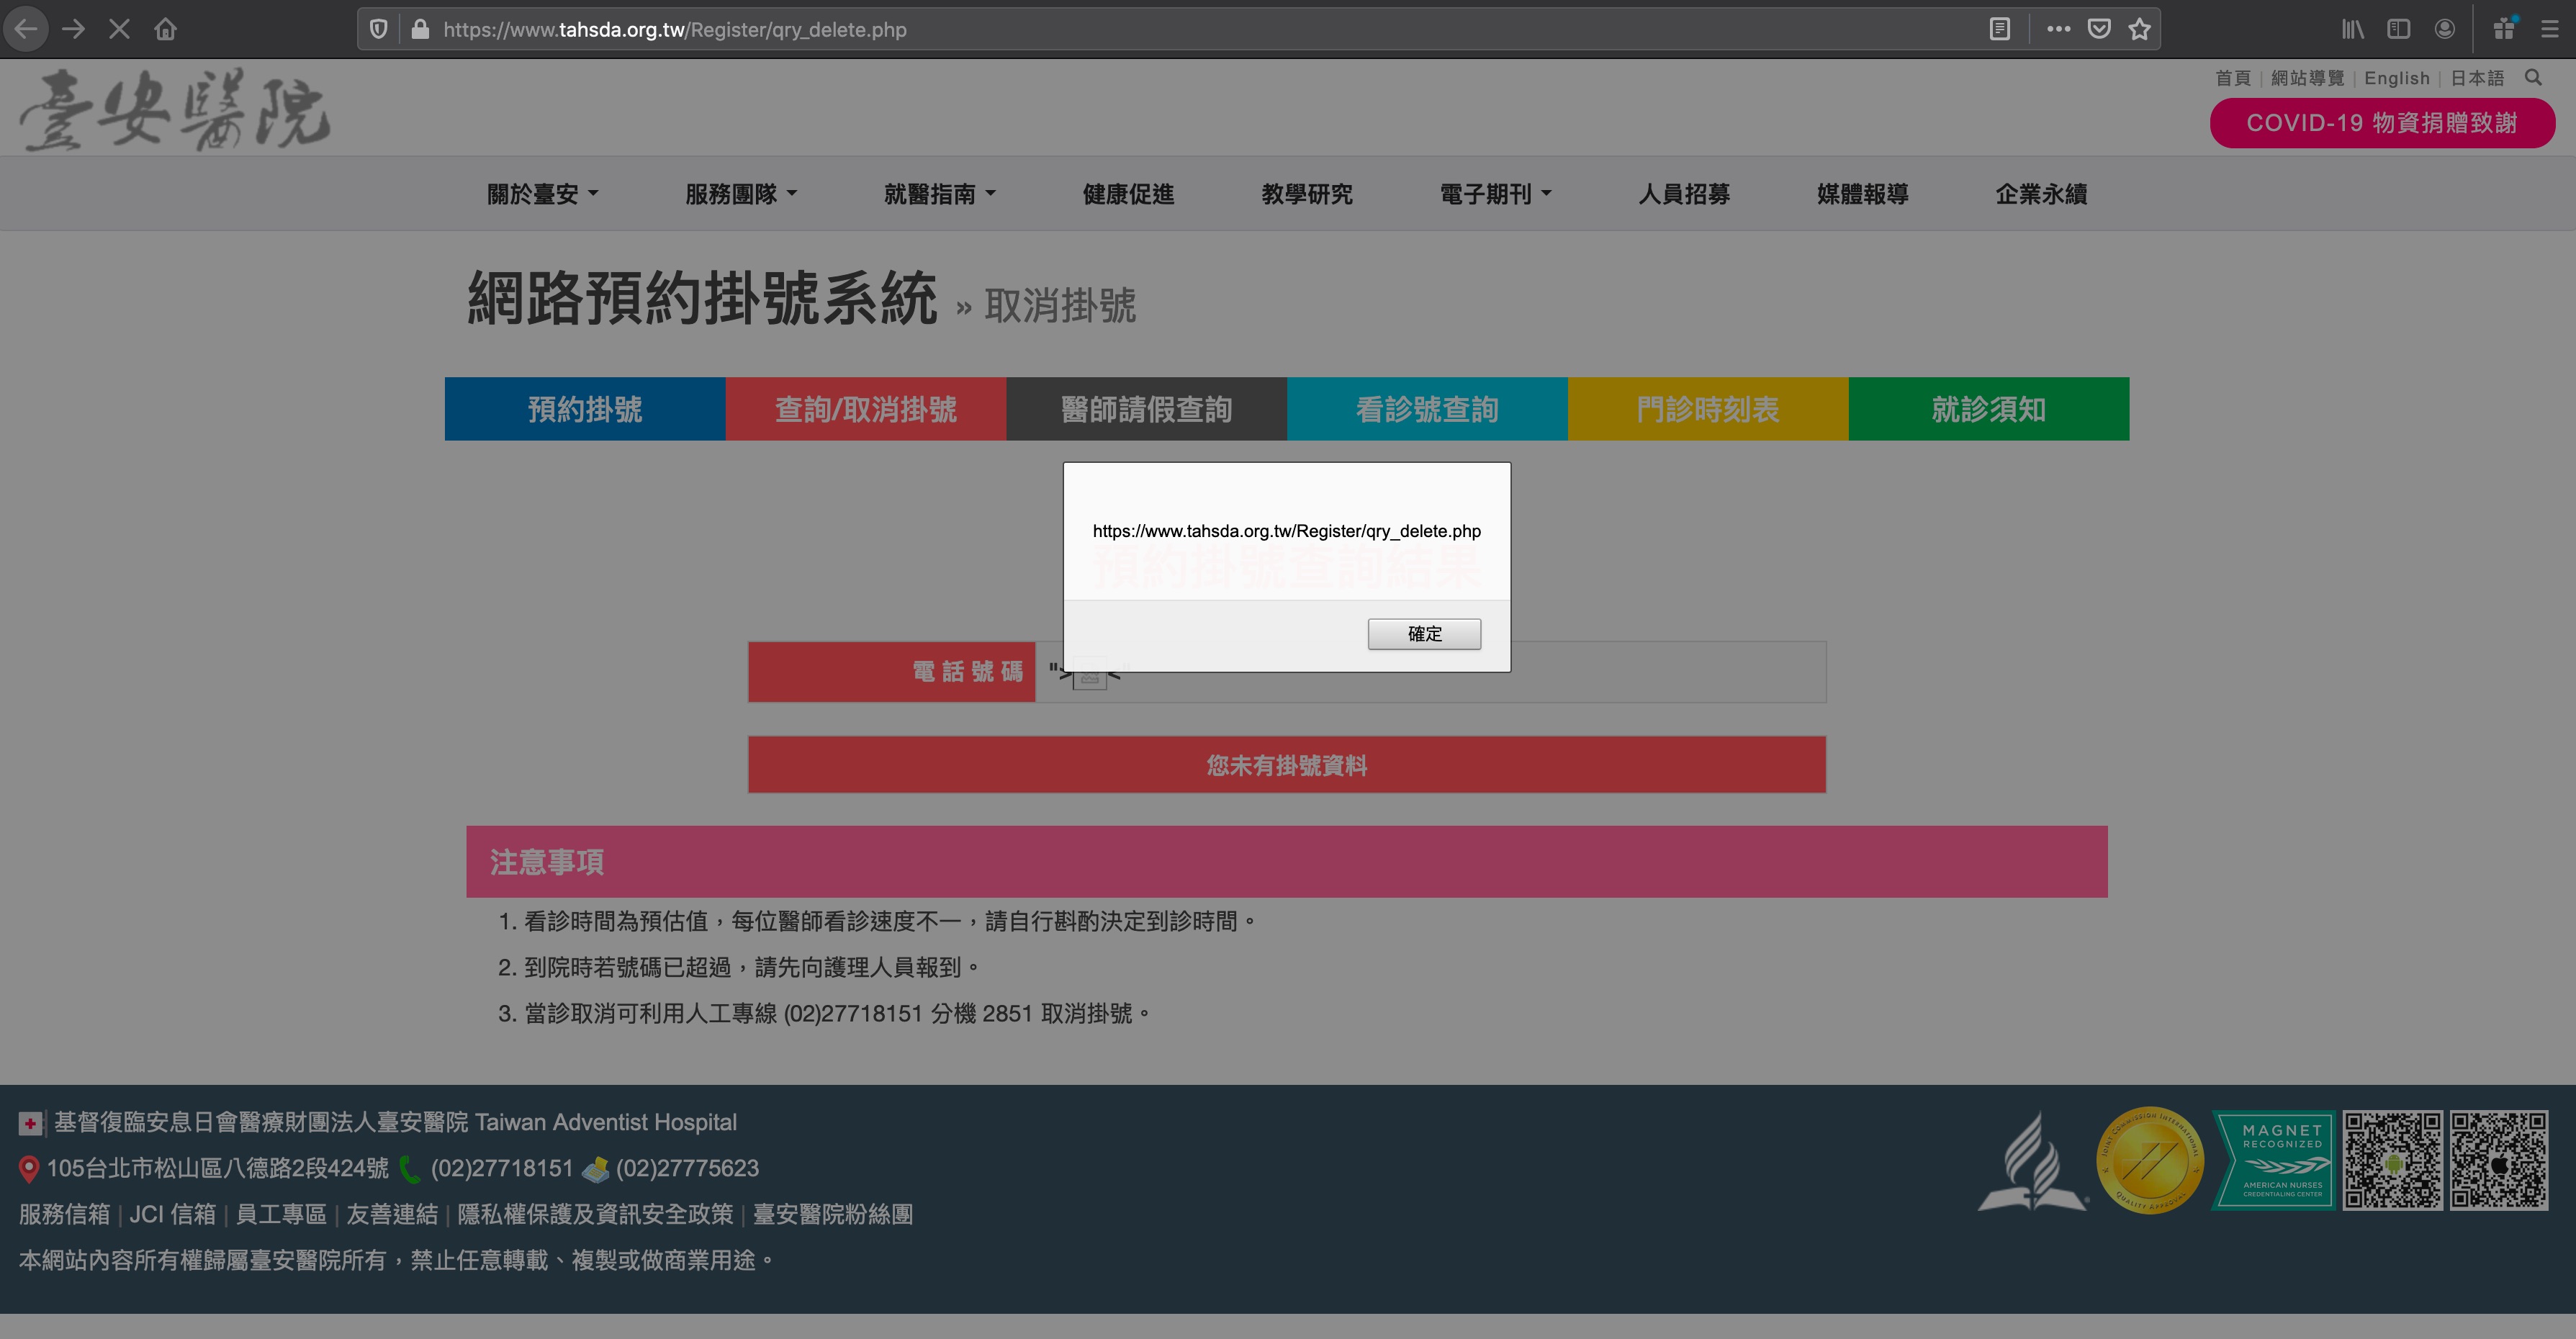The image size is (2576, 1339).
Task: Open Firefox account icon
Action: pyautogui.click(x=2445, y=29)
